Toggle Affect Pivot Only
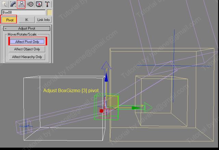 (28, 42)
